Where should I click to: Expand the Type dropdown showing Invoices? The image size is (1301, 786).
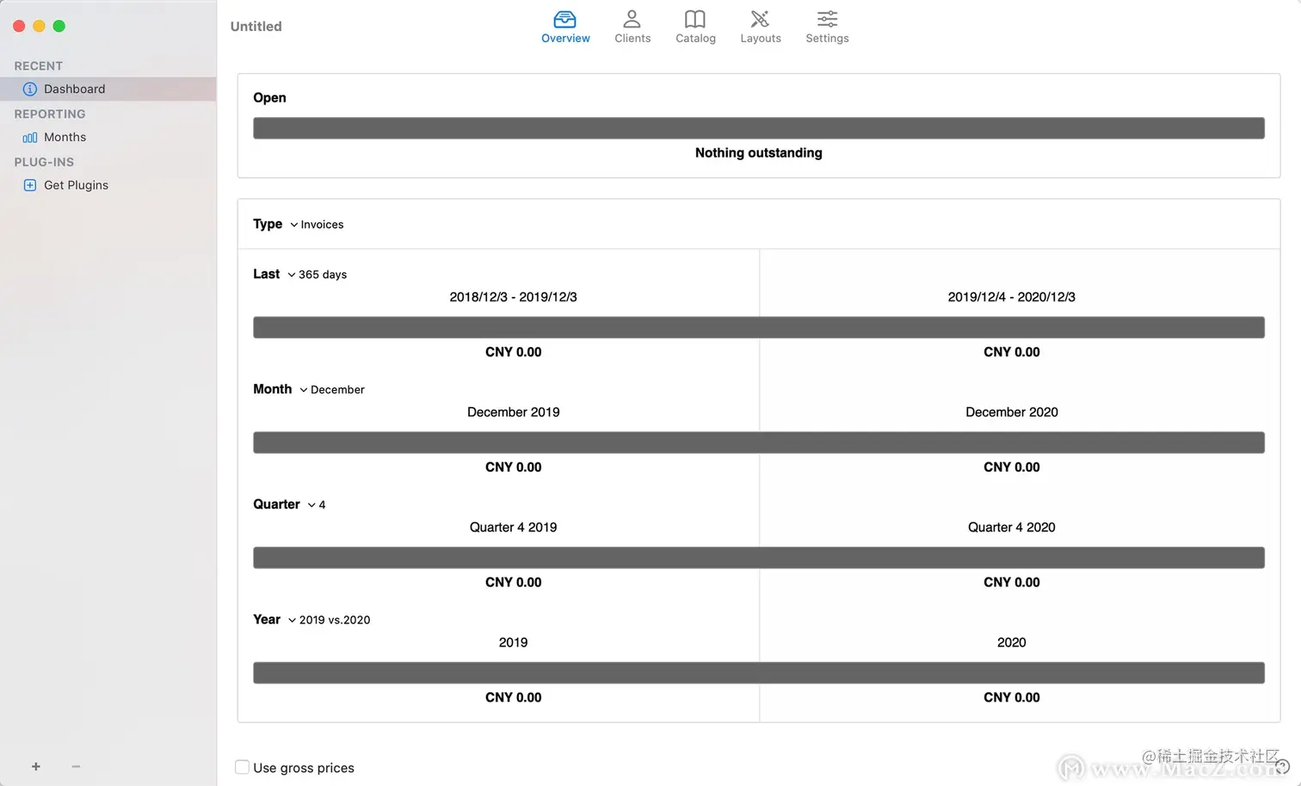click(x=317, y=225)
